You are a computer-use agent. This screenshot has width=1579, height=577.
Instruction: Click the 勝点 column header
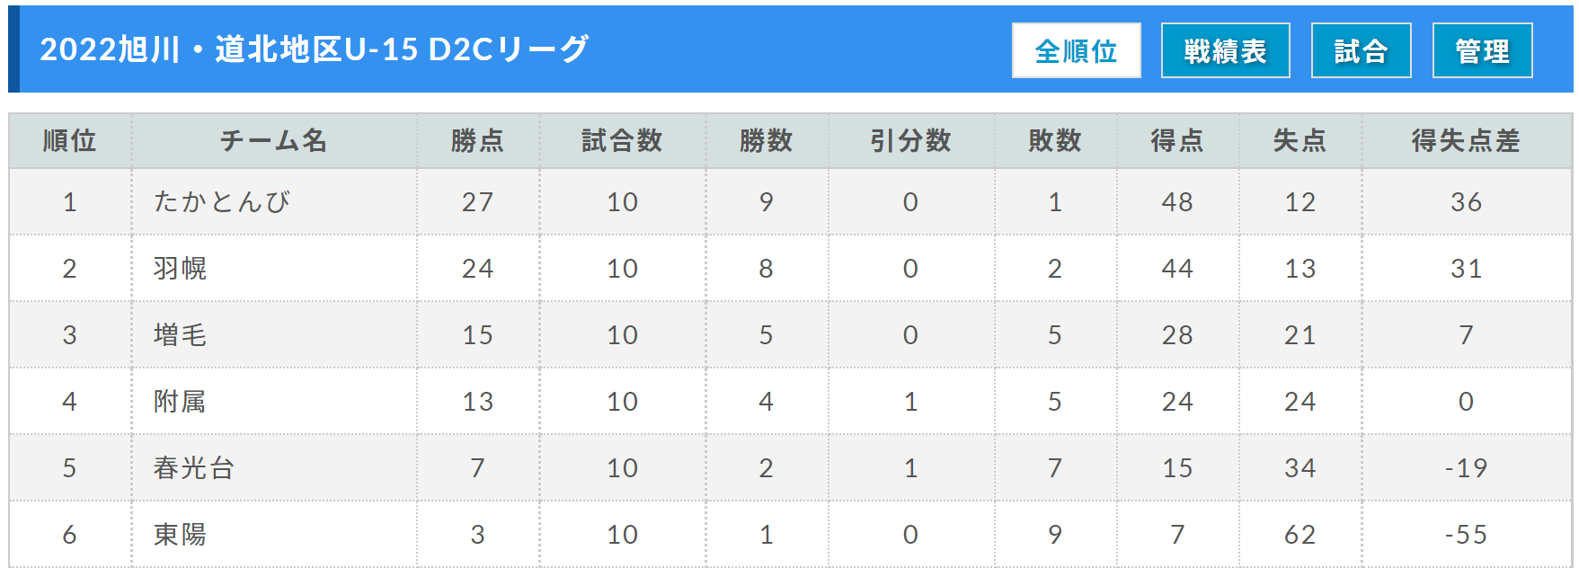coord(478,140)
